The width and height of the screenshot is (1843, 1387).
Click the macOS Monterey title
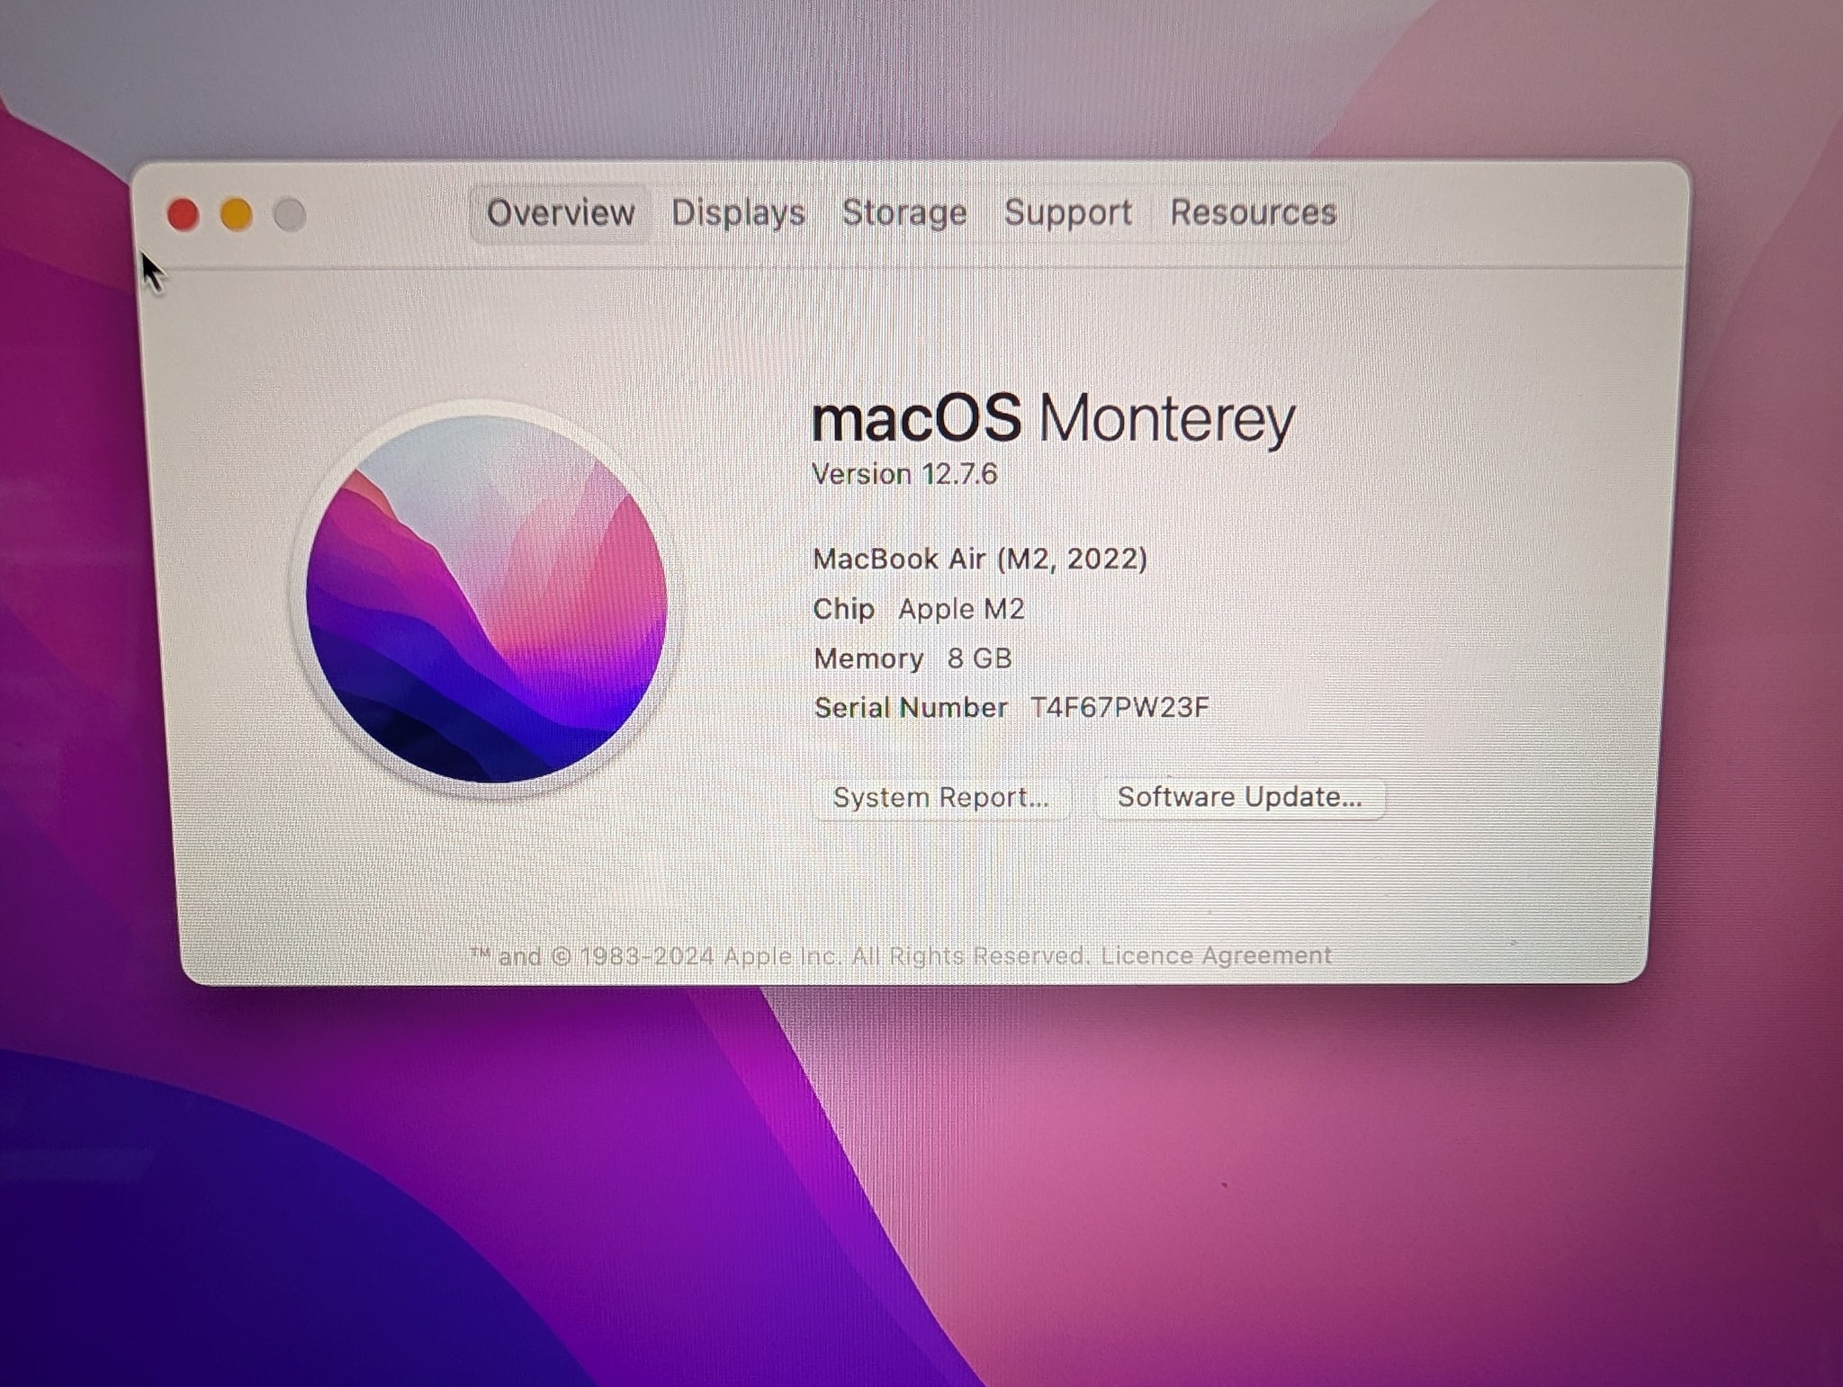(x=1053, y=419)
